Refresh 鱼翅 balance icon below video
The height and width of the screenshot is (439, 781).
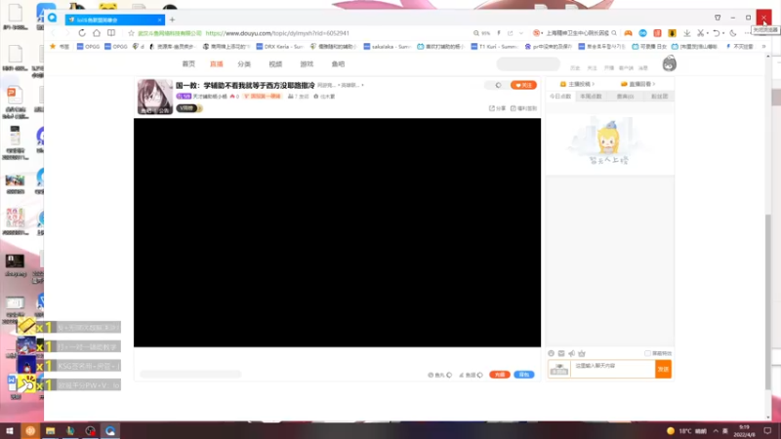pyautogui.click(x=480, y=375)
